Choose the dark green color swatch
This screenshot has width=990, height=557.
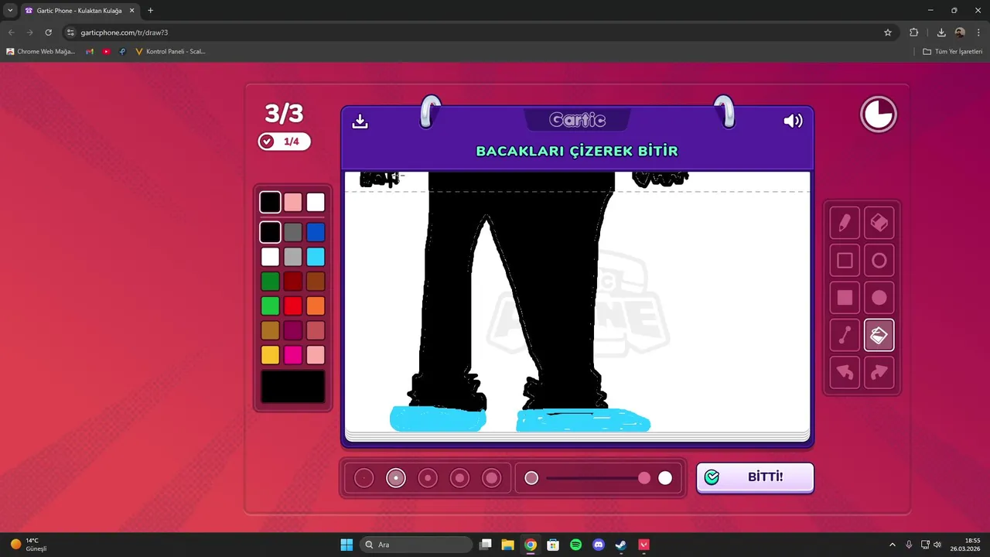point(270,281)
